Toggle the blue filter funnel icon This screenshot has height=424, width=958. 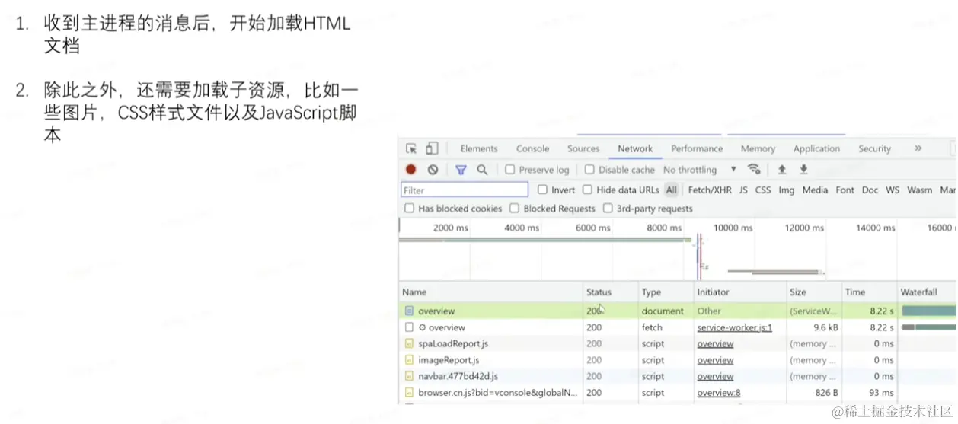(461, 170)
